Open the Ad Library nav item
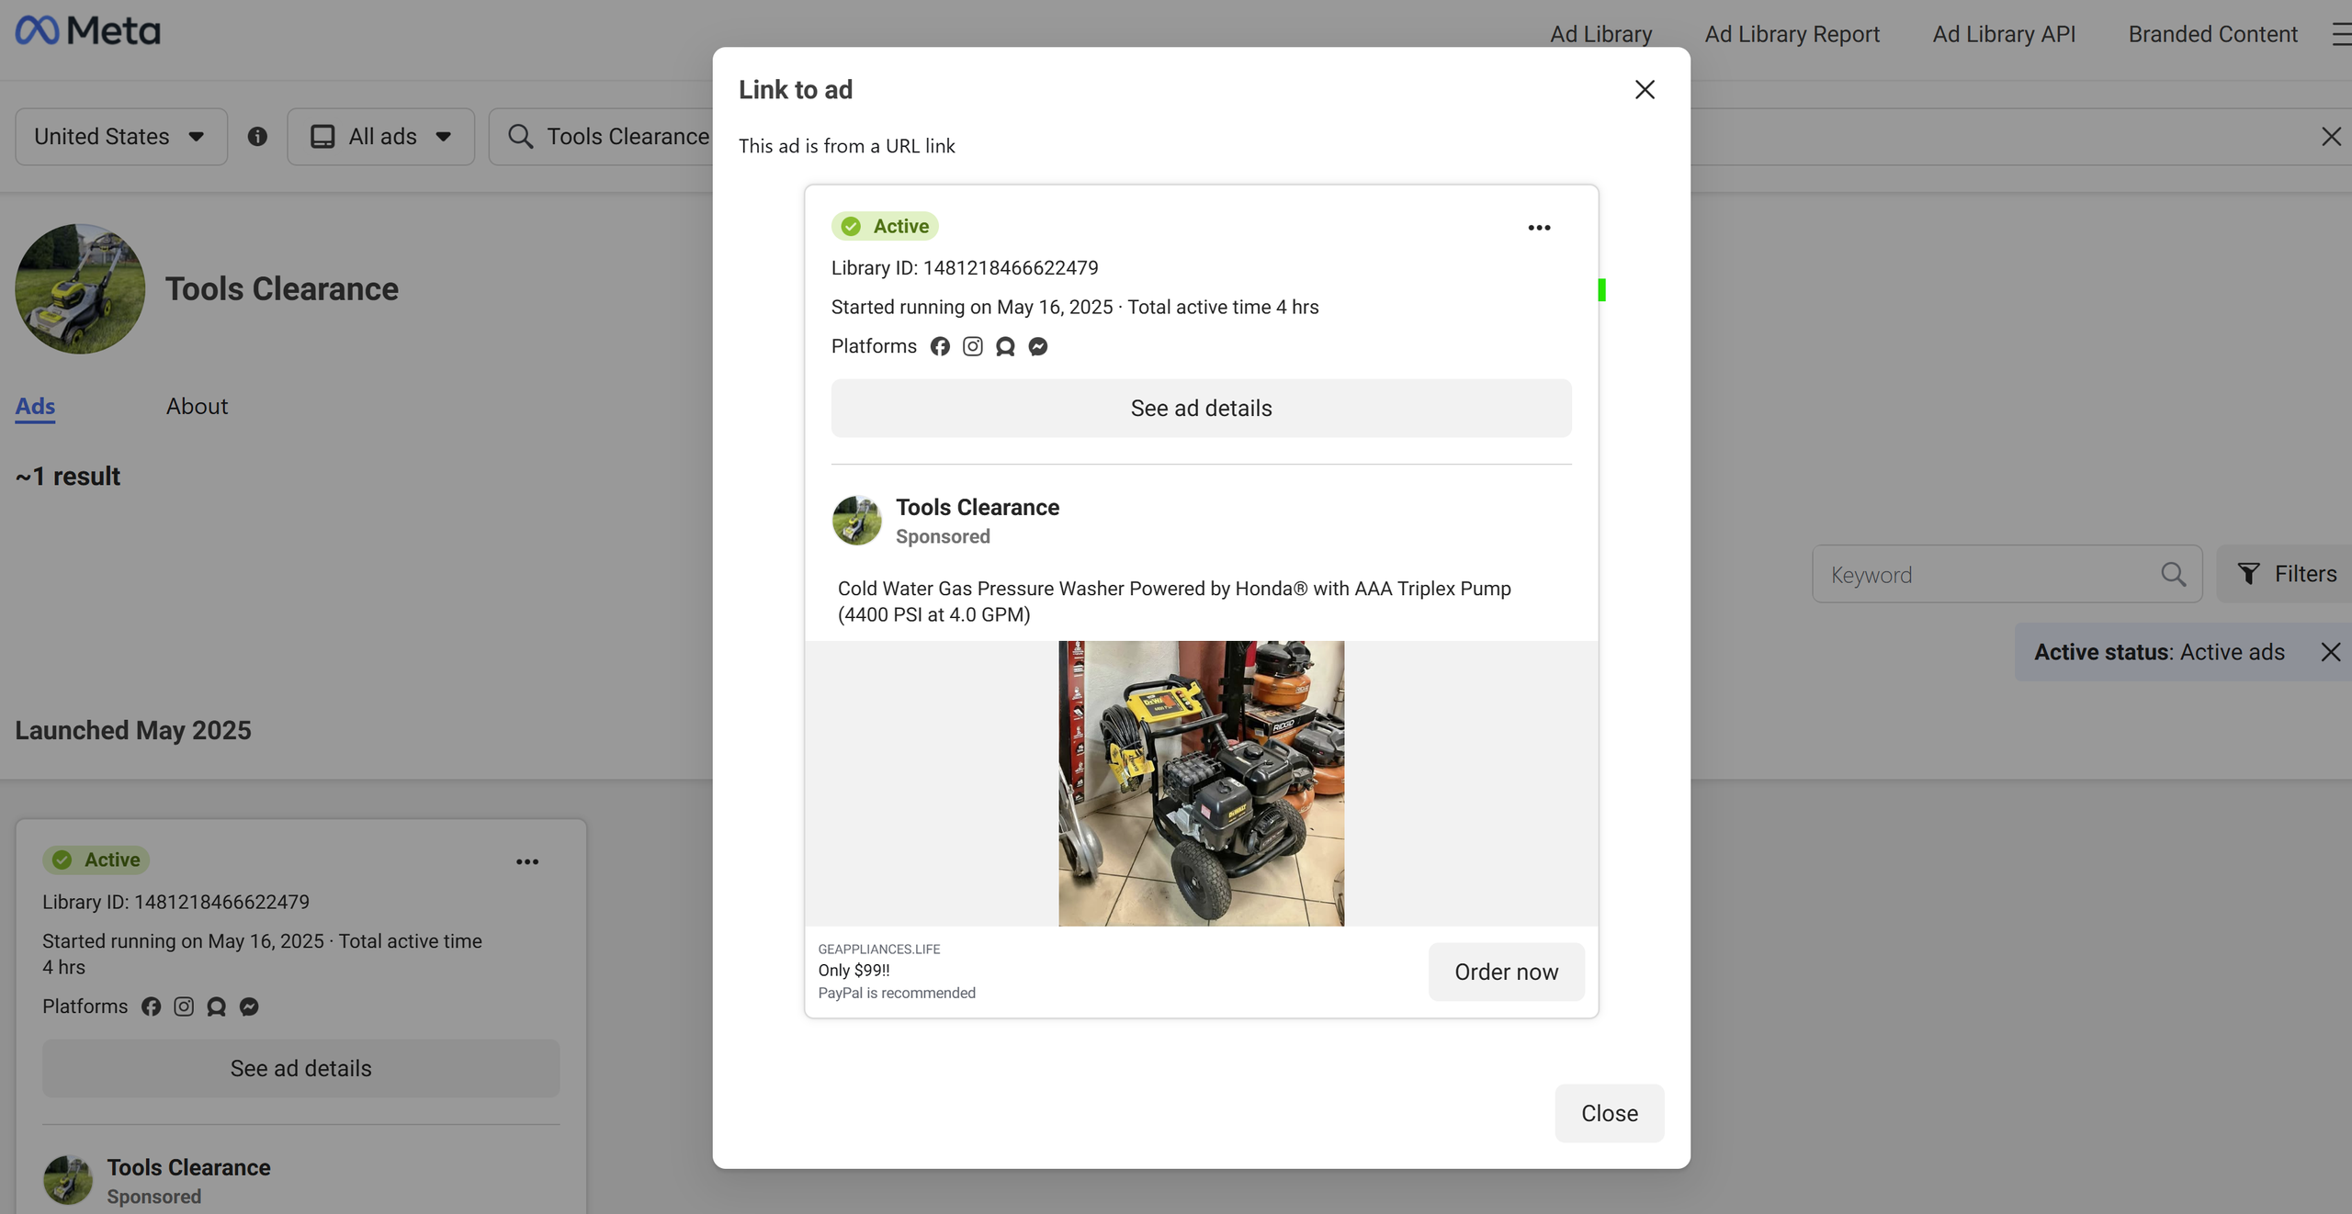This screenshot has height=1214, width=2352. click(1600, 34)
